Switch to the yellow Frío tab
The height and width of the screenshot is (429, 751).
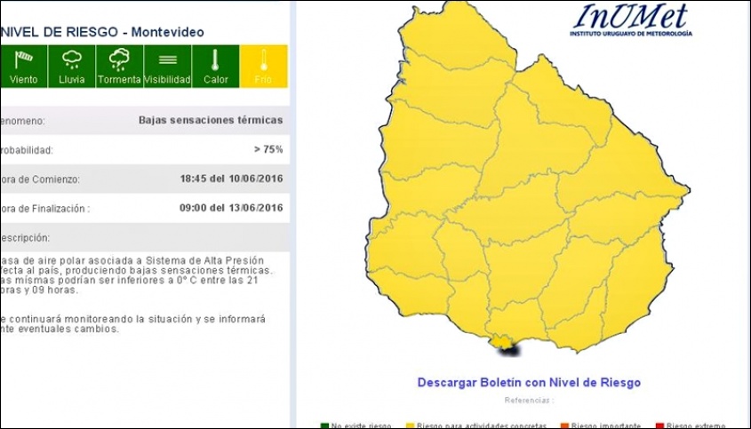264,65
